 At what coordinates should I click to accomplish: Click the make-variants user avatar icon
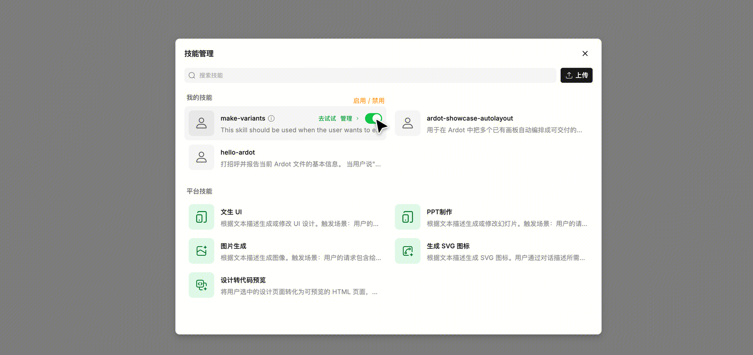pyautogui.click(x=201, y=123)
